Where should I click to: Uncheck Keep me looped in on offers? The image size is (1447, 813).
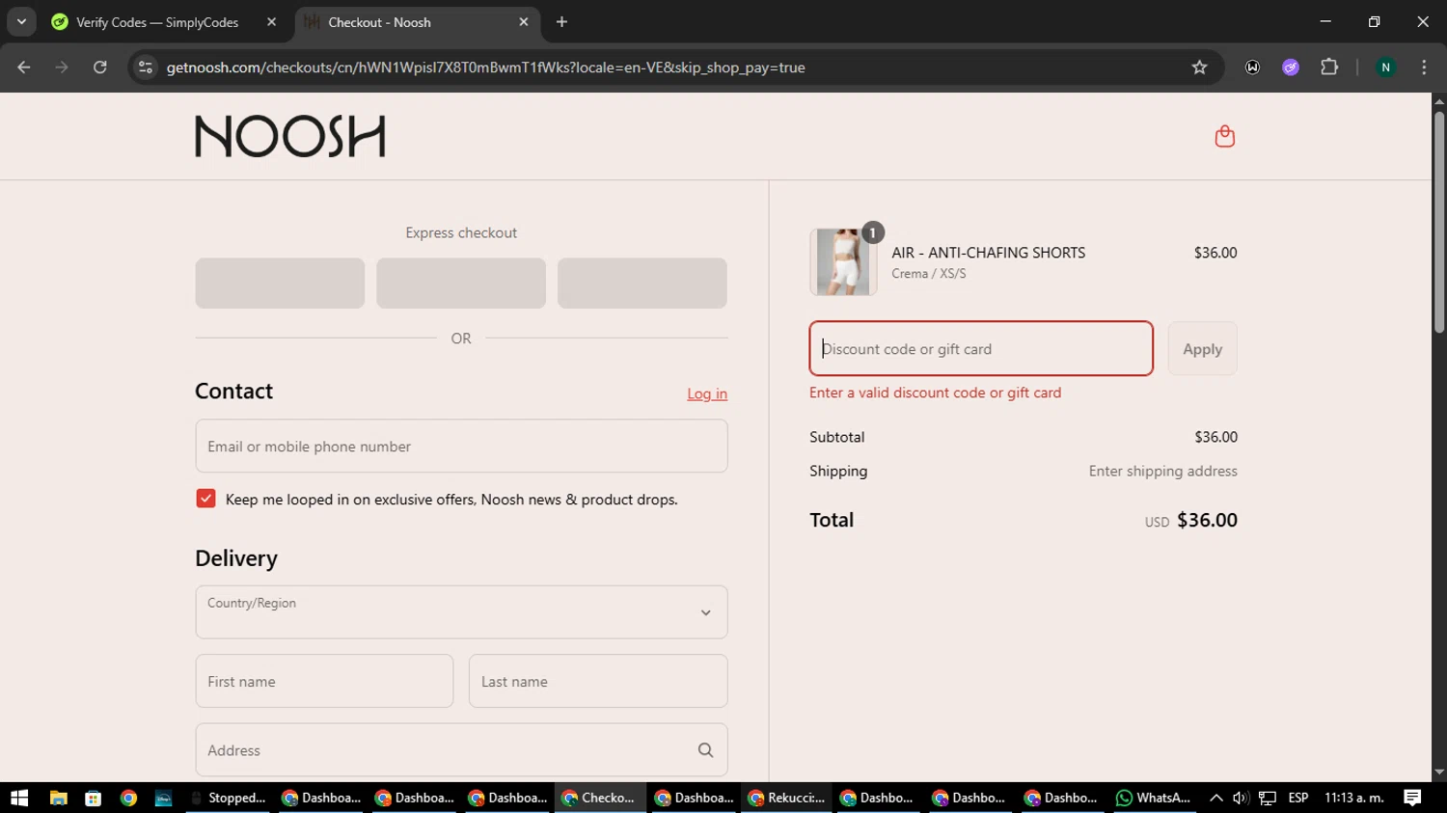click(x=205, y=499)
